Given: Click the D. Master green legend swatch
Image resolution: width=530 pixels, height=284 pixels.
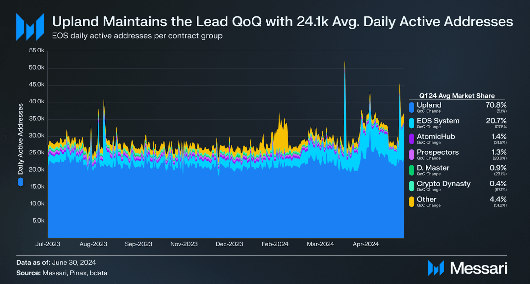Looking at the screenshot, I should [411, 170].
